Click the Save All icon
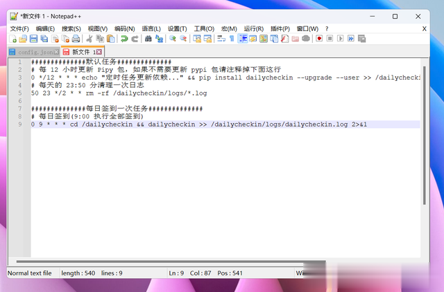The width and height of the screenshot is (444, 292). [44, 39]
